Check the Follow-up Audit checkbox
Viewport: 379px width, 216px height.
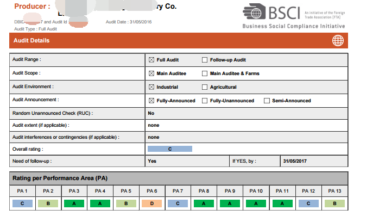point(205,60)
